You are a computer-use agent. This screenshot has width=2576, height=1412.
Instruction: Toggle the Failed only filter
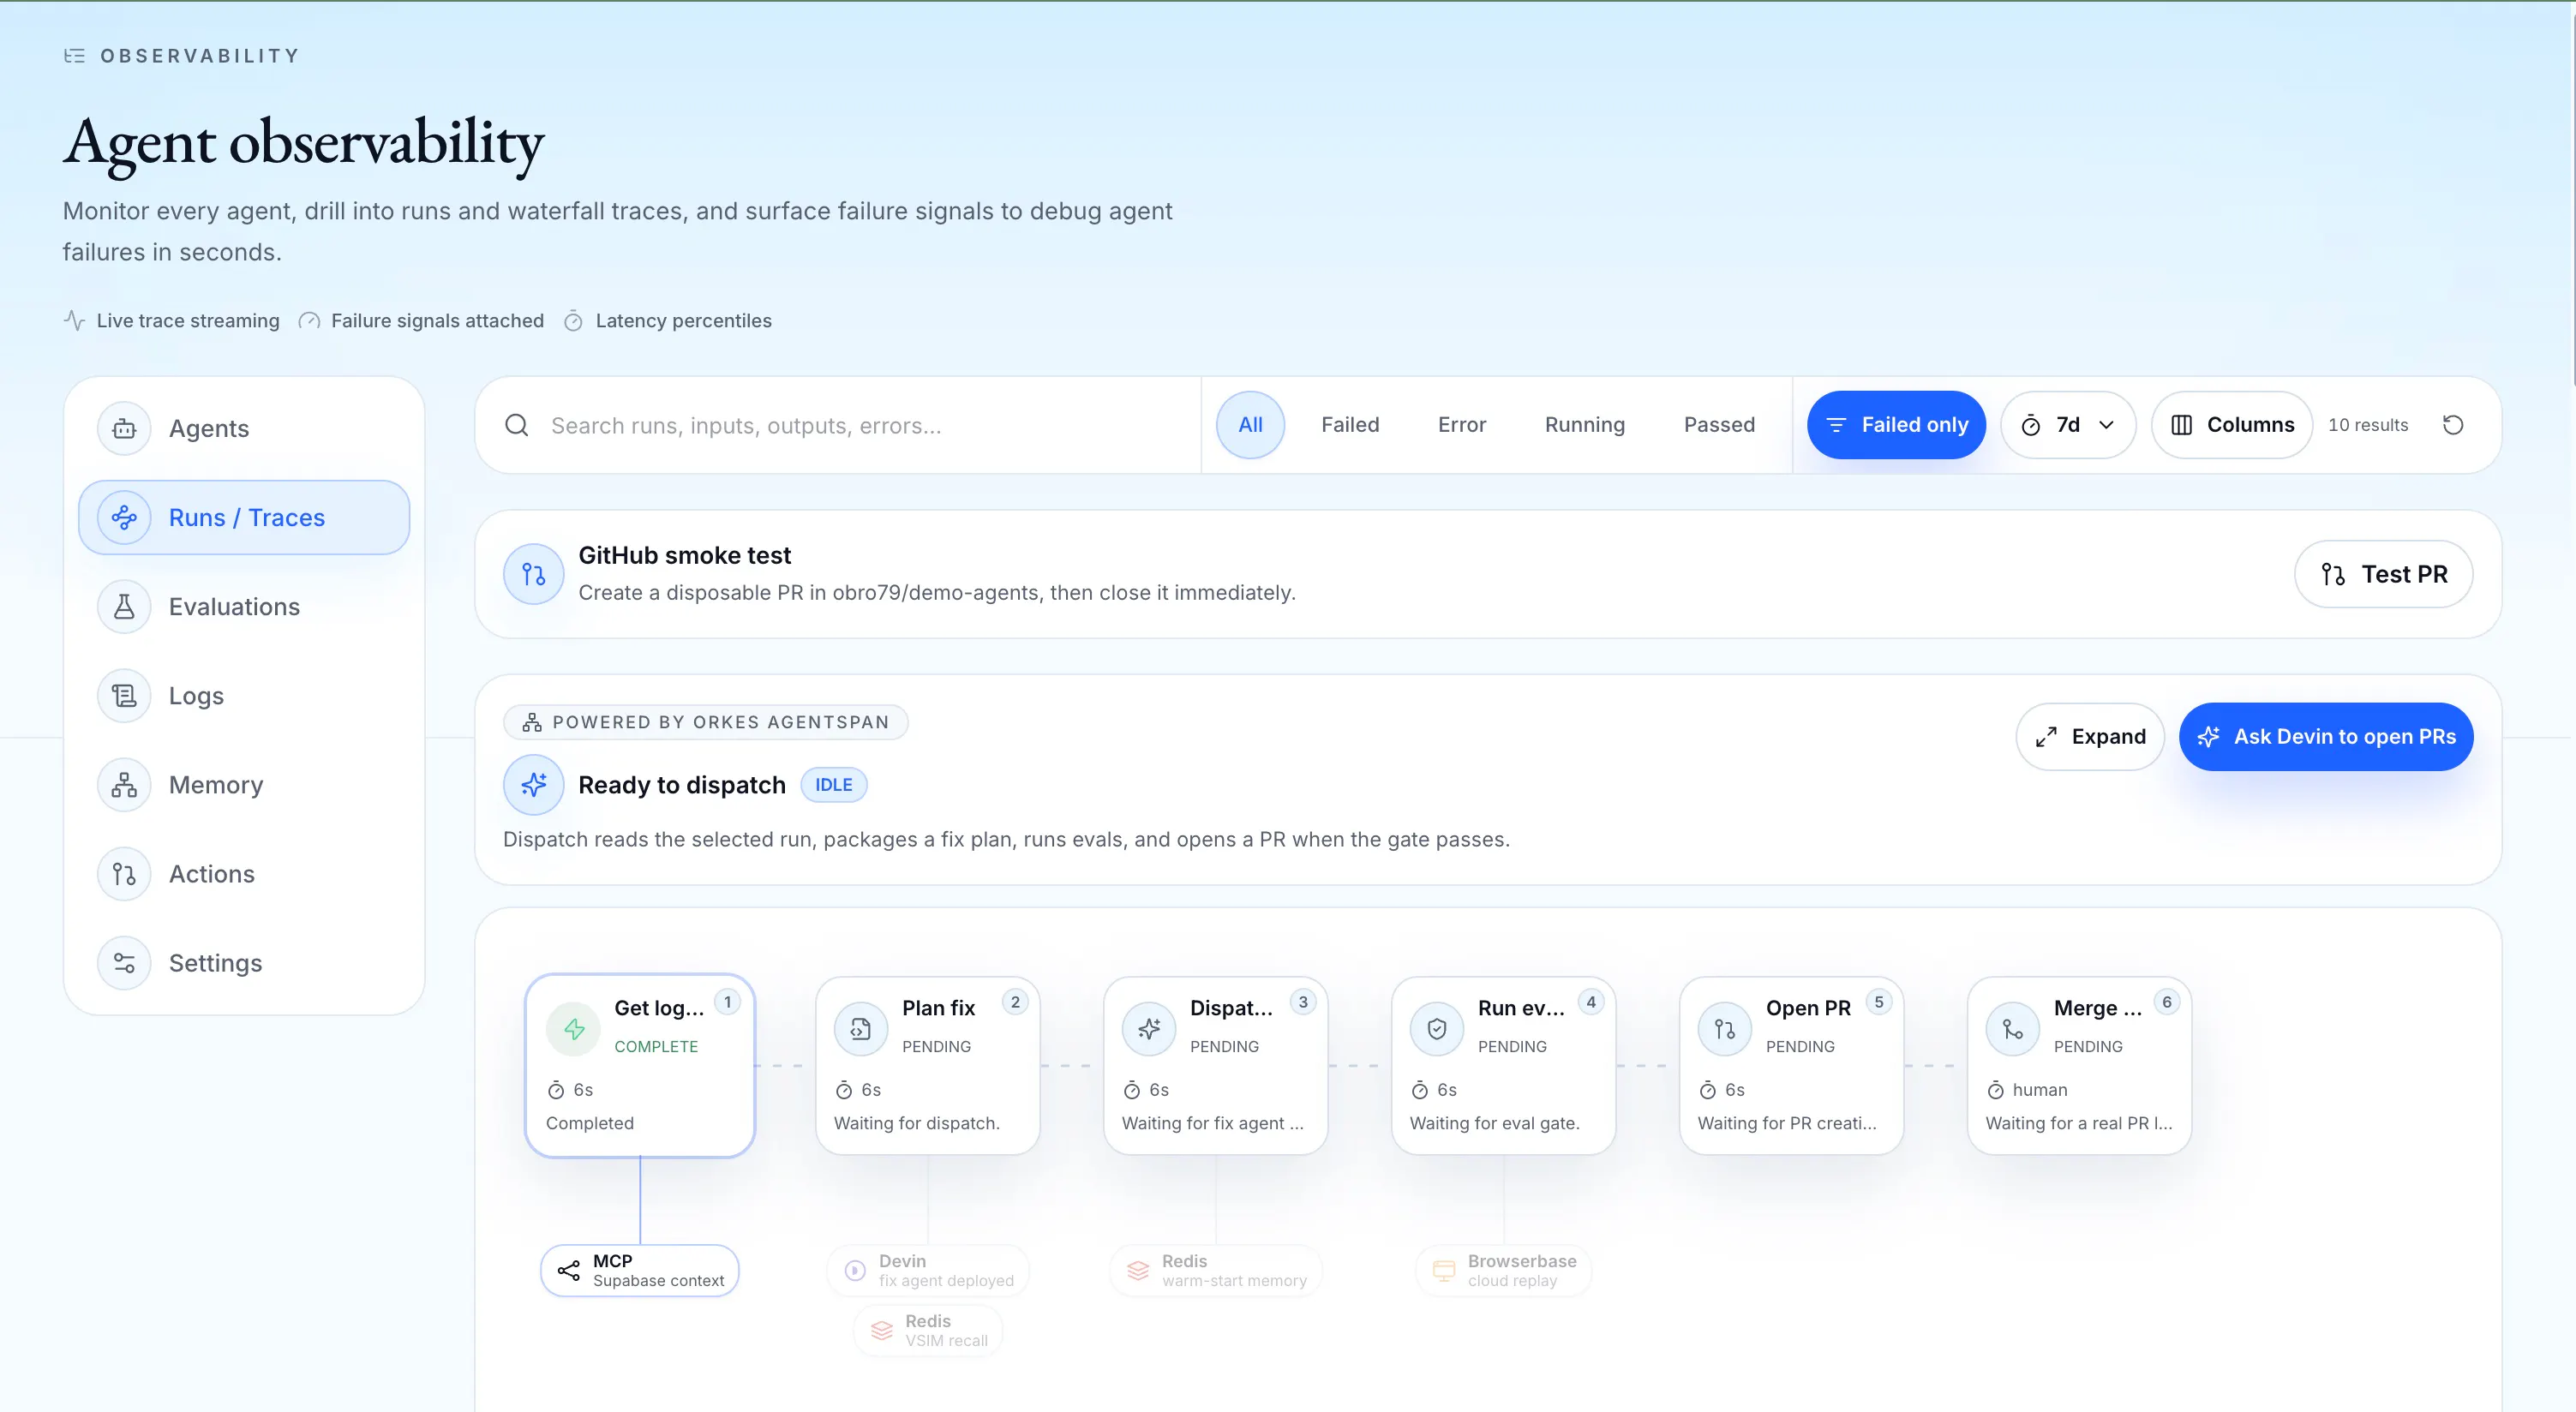1896,425
